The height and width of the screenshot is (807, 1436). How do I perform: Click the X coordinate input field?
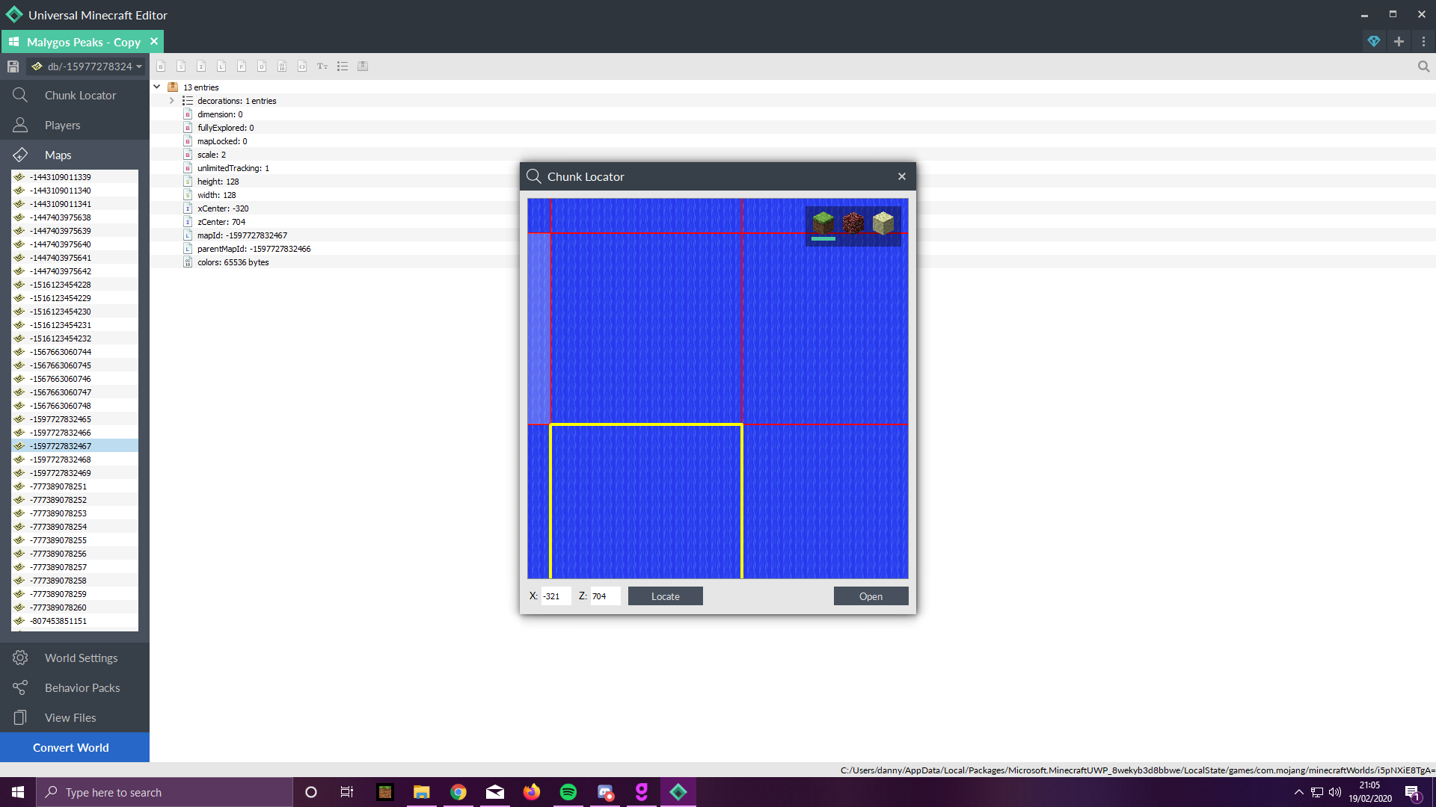(x=556, y=596)
